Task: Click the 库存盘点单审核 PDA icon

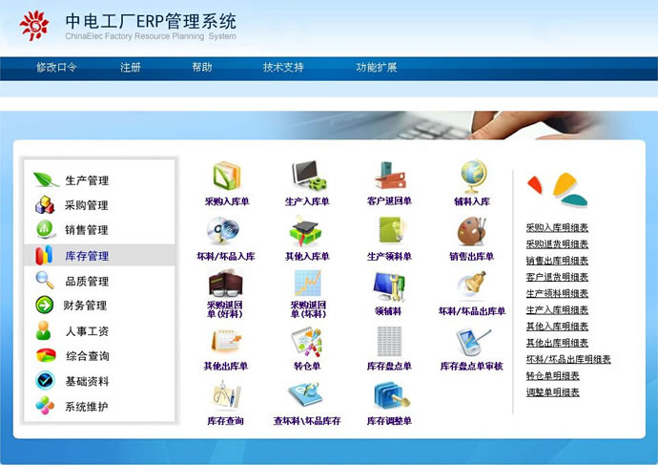Action: [473, 342]
